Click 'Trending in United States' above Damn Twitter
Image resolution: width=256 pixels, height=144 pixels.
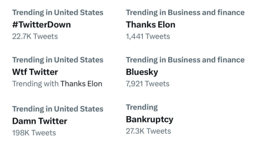click(58, 109)
